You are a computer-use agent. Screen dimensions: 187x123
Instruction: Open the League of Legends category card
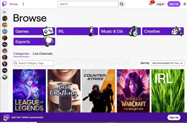[x=29, y=91]
